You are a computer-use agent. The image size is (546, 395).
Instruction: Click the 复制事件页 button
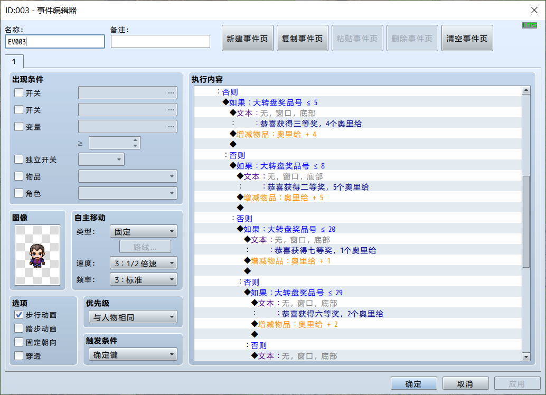(302, 39)
